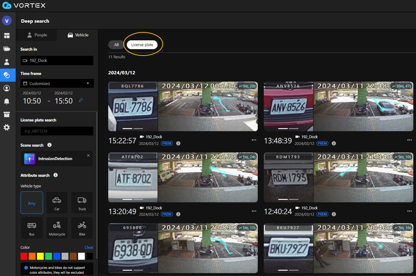Screen dimensions: 416x276
Task: Open the Cameras panel in the sidebar
Action: 6,49
